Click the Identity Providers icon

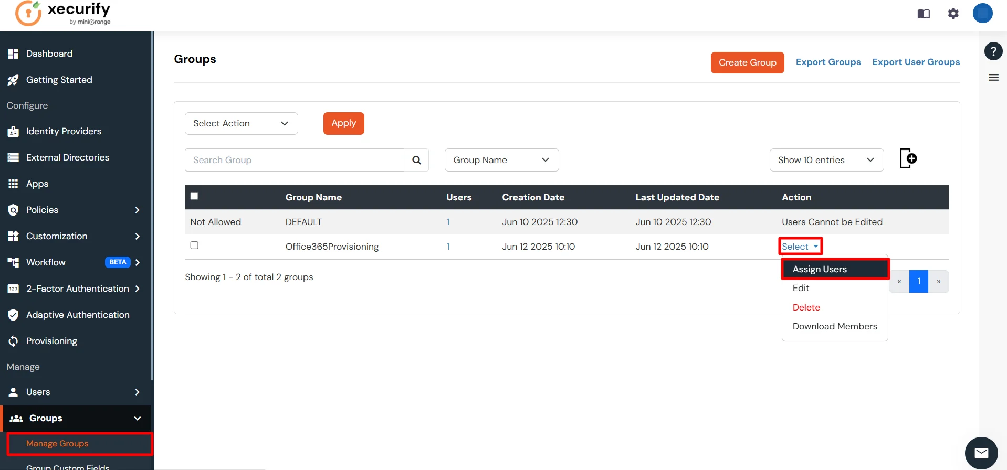click(13, 131)
